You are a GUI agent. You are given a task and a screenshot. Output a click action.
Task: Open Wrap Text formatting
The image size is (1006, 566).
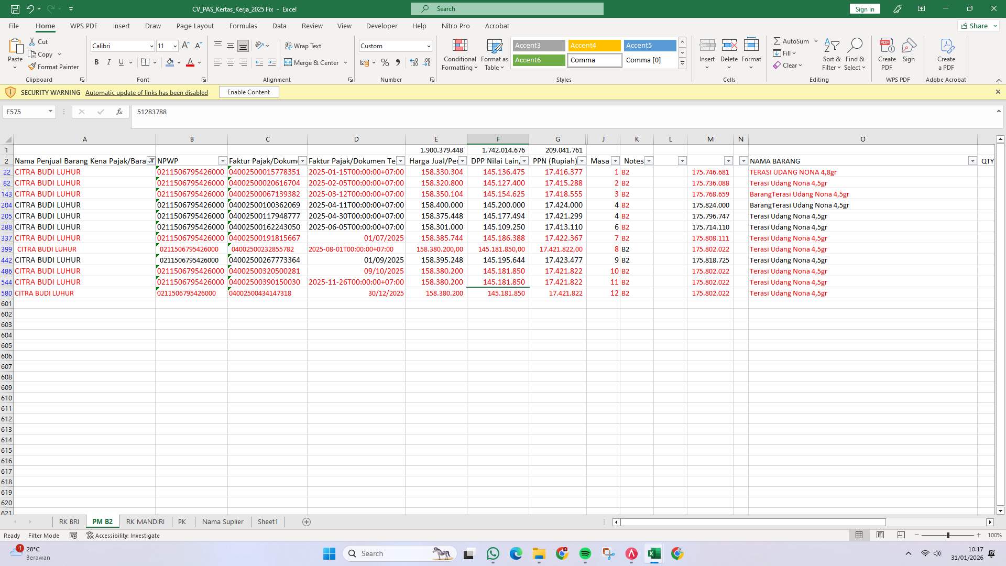pyautogui.click(x=304, y=46)
